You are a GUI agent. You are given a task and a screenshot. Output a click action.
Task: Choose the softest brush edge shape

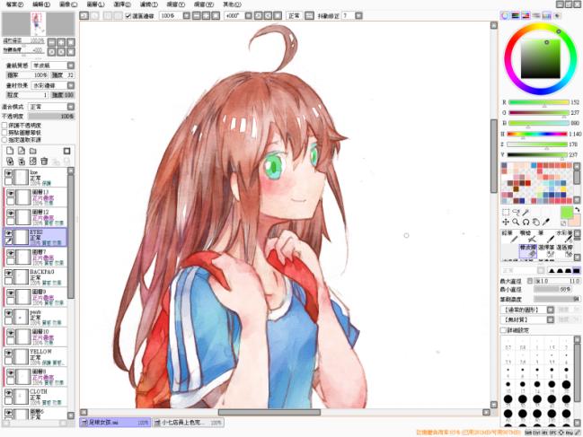click(x=552, y=271)
